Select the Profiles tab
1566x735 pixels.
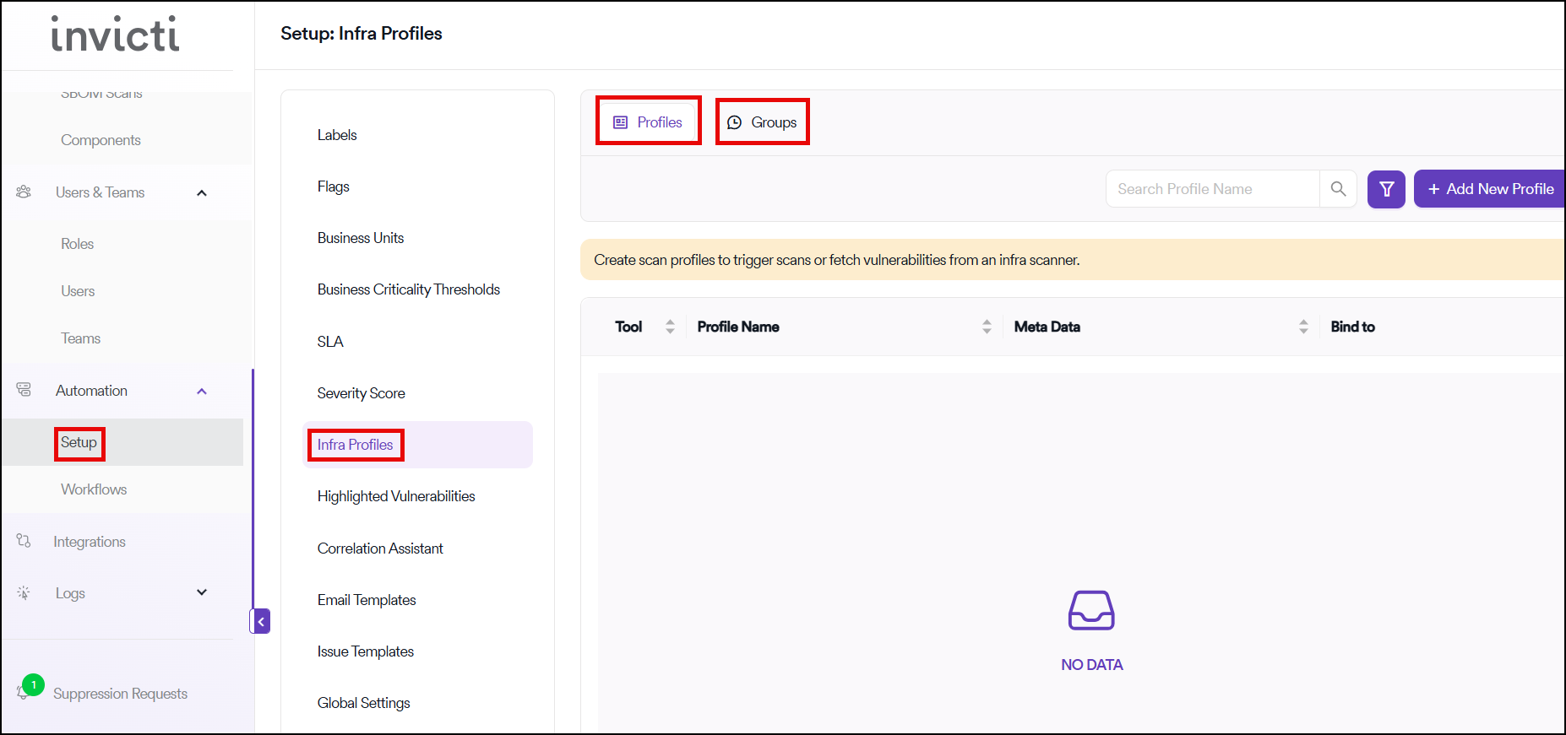pos(648,122)
